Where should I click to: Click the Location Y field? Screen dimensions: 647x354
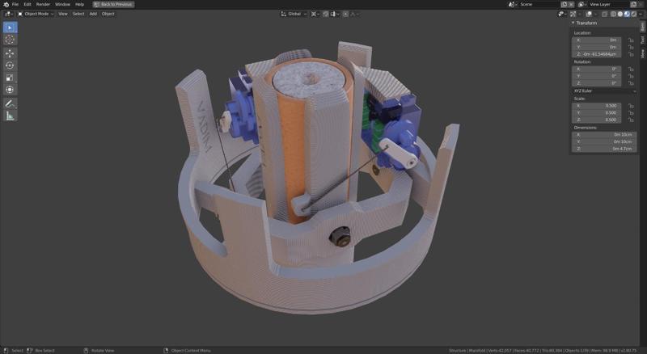click(597, 47)
